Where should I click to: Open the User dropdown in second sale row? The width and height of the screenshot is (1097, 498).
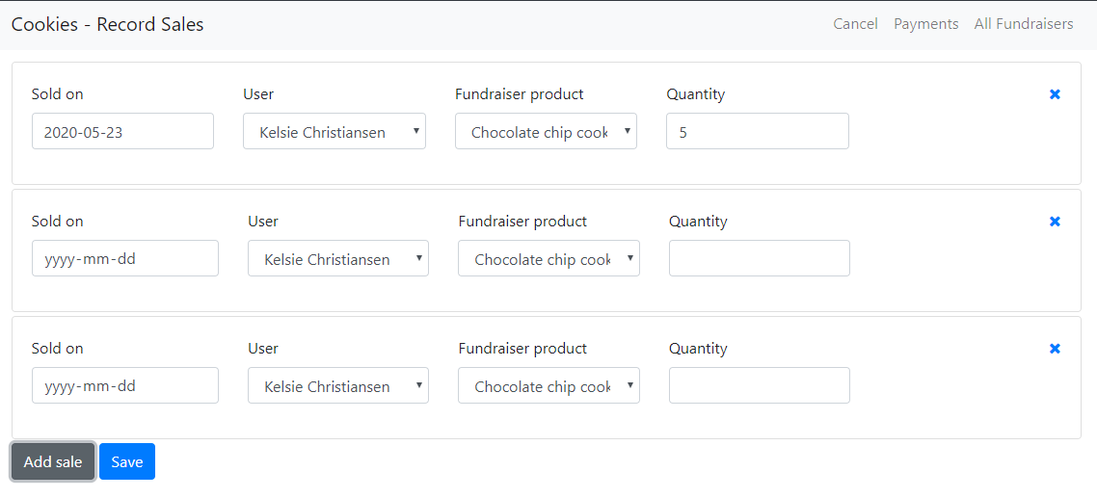pos(337,259)
